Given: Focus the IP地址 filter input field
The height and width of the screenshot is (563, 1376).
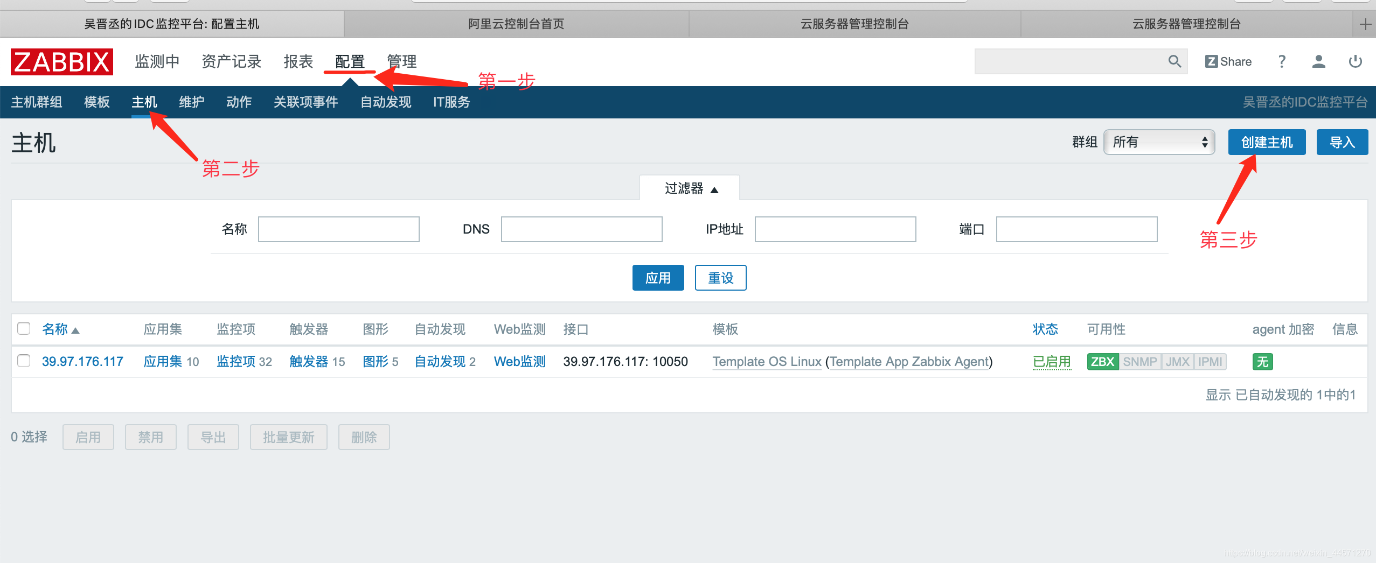Looking at the screenshot, I should pos(836,229).
